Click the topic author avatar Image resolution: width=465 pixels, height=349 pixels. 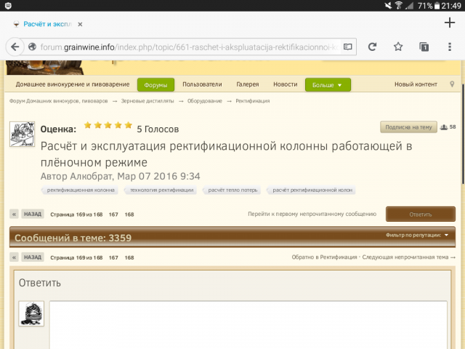pyautogui.click(x=22, y=134)
